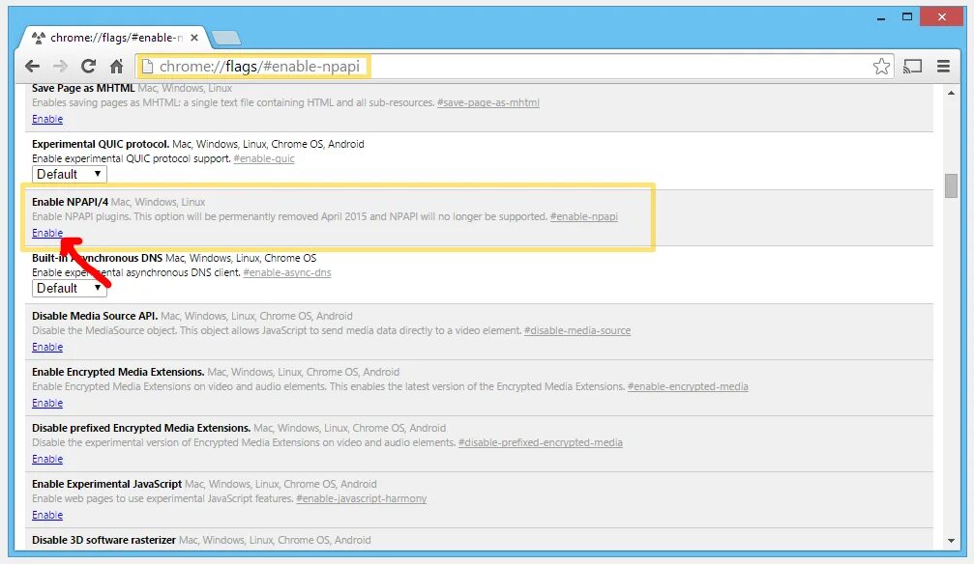Open the #enable-quic anchor link

(264, 158)
